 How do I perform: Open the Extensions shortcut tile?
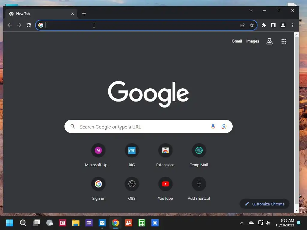165,155
